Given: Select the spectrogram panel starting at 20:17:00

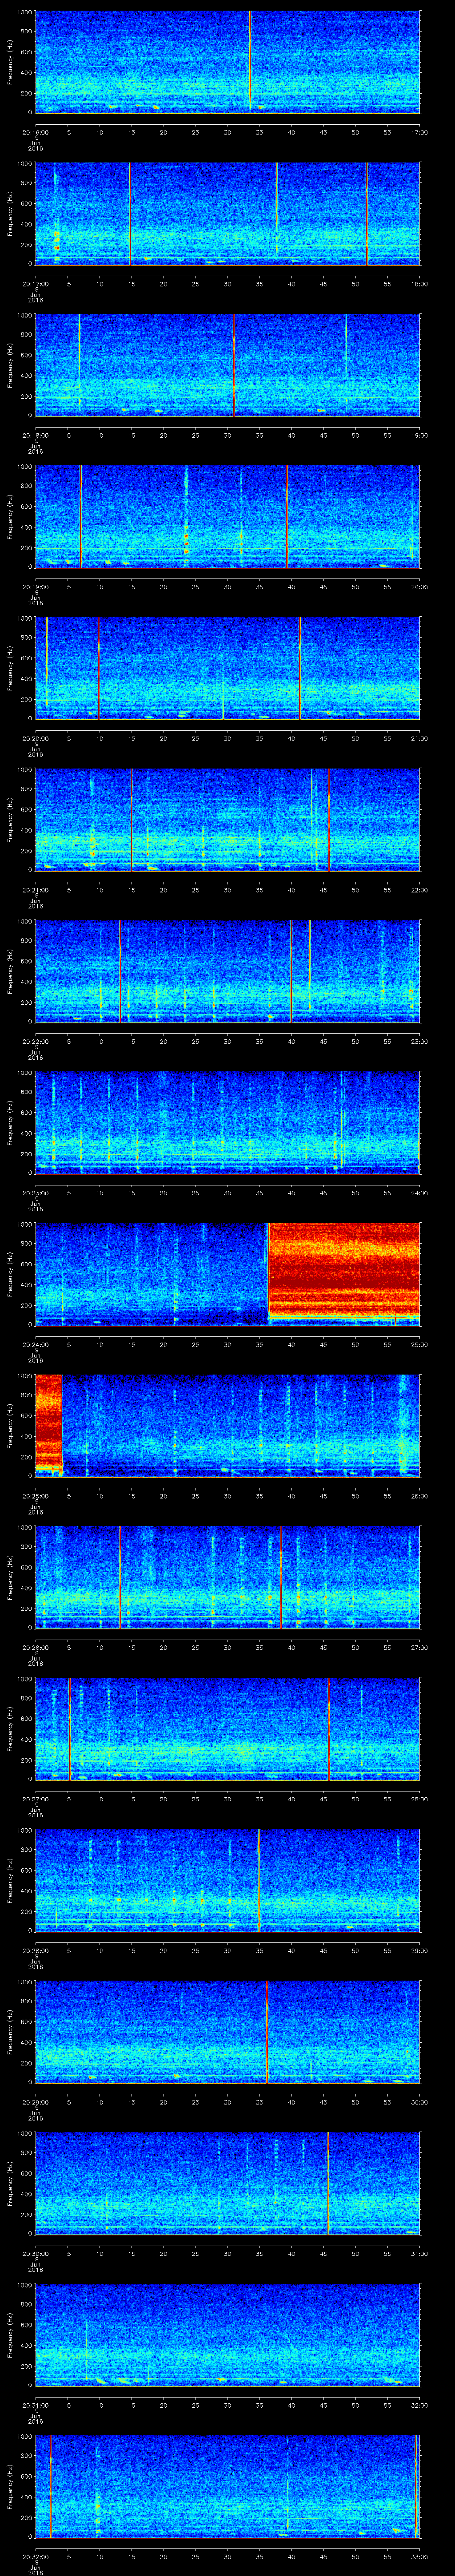Looking at the screenshot, I should [x=227, y=214].
